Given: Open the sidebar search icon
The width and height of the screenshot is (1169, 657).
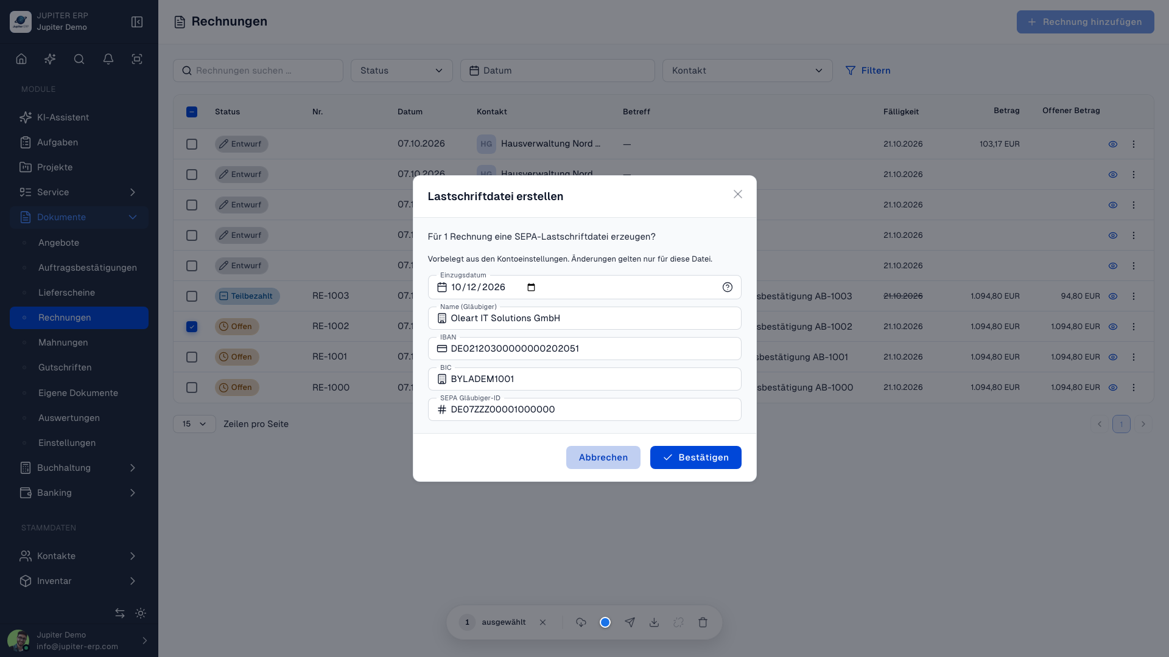Looking at the screenshot, I should pyautogui.click(x=79, y=59).
